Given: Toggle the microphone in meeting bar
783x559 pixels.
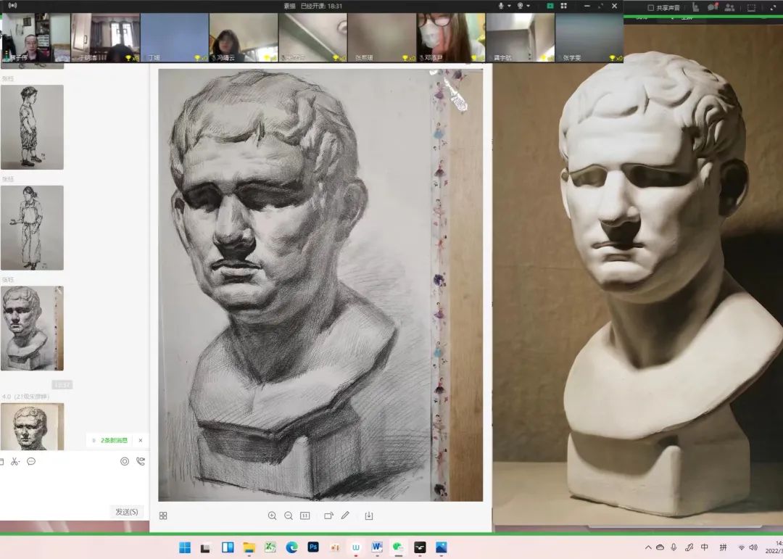Looking at the screenshot, I should (500, 6).
